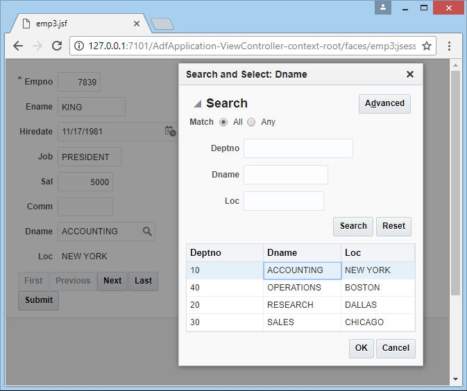Click the Empno field showing 7839
This screenshot has width=467, height=391.
(79, 82)
